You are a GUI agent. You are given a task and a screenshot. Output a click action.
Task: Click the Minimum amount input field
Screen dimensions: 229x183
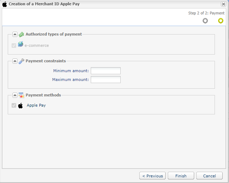106,71
